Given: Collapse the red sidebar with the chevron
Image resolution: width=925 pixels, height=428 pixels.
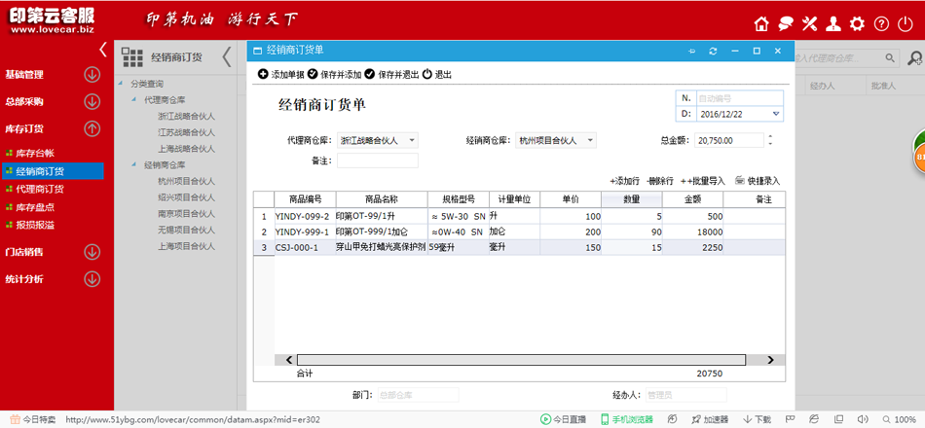Looking at the screenshot, I should point(103,50).
